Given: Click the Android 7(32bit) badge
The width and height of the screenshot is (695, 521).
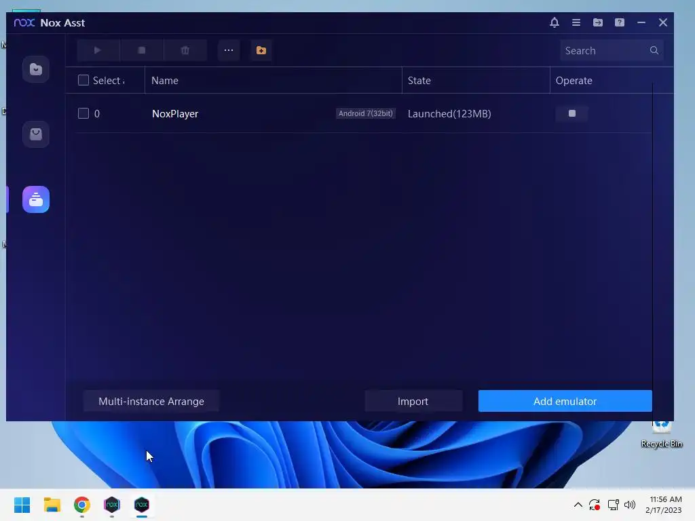Looking at the screenshot, I should tap(366, 113).
